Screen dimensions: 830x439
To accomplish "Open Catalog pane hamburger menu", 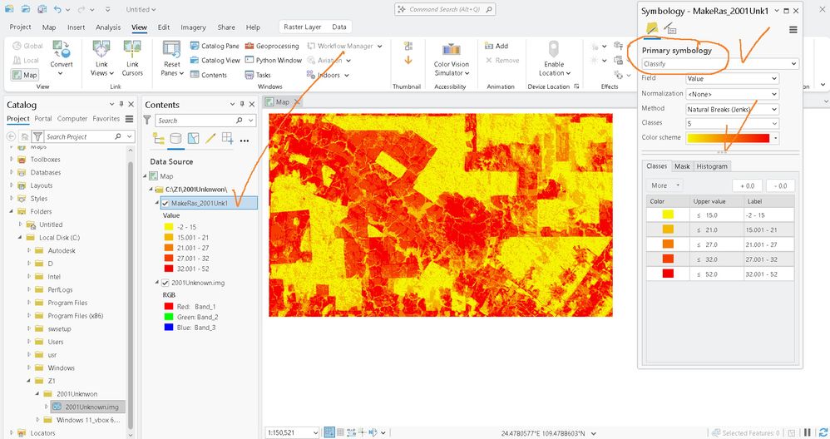I will (x=129, y=119).
